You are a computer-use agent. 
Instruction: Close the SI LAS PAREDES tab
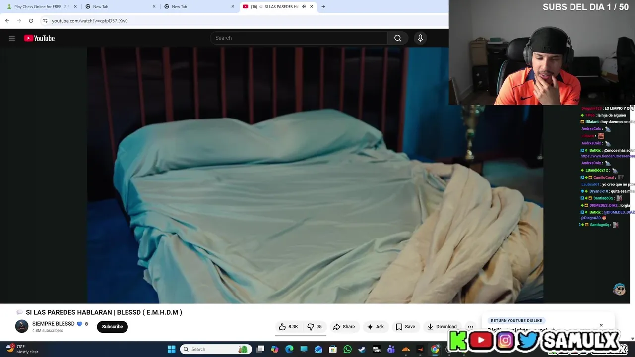point(312,7)
